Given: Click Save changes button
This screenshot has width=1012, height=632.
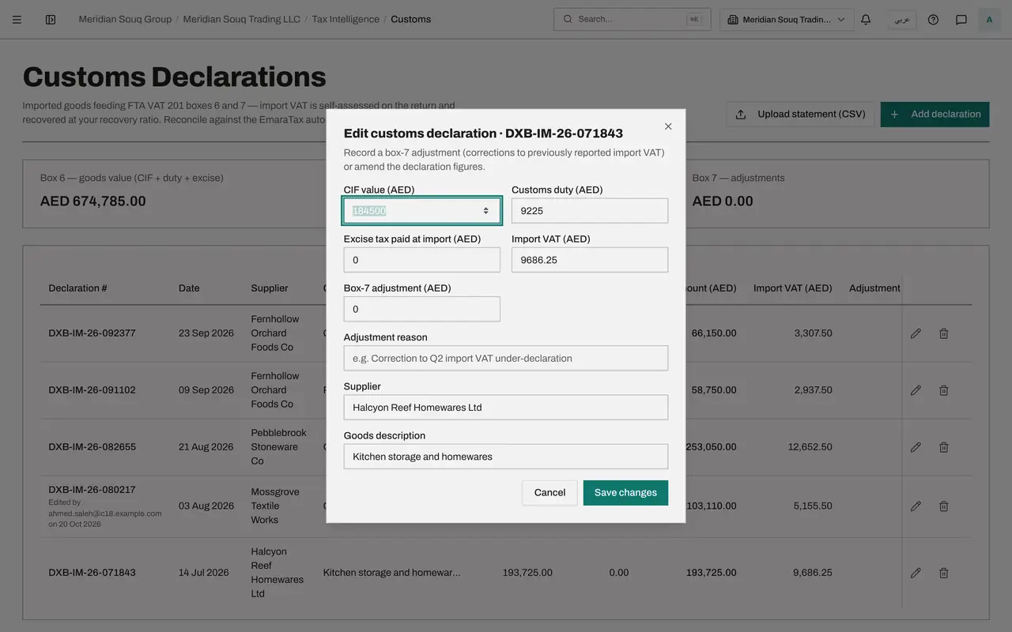Looking at the screenshot, I should click(625, 493).
